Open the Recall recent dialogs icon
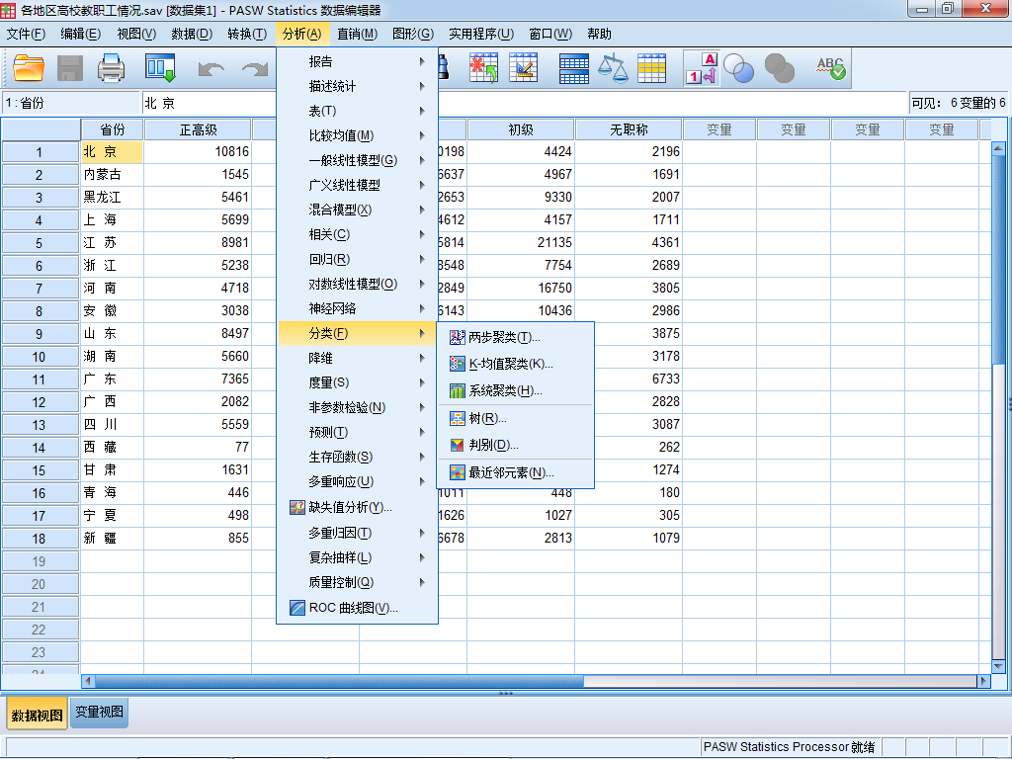 pos(160,68)
